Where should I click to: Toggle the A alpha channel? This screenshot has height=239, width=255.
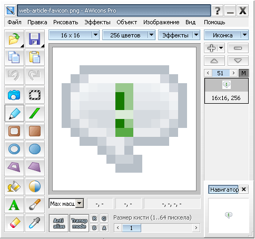pos(104,228)
